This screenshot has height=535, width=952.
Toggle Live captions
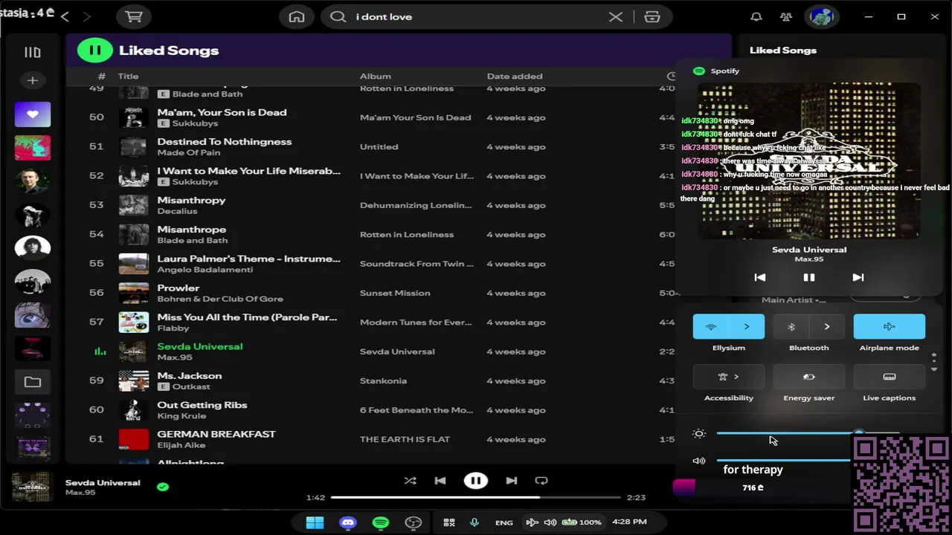[890, 377]
